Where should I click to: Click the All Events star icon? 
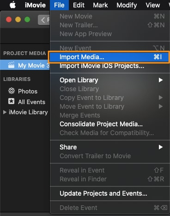coord(12,101)
